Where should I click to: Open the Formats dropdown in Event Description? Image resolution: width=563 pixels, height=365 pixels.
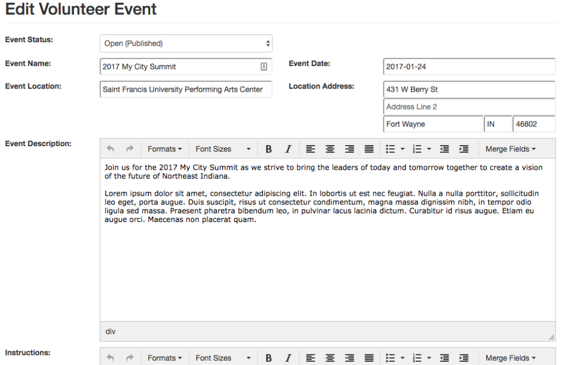[164, 148]
